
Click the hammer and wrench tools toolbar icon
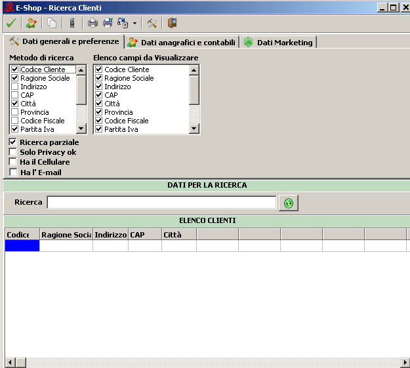[x=152, y=23]
